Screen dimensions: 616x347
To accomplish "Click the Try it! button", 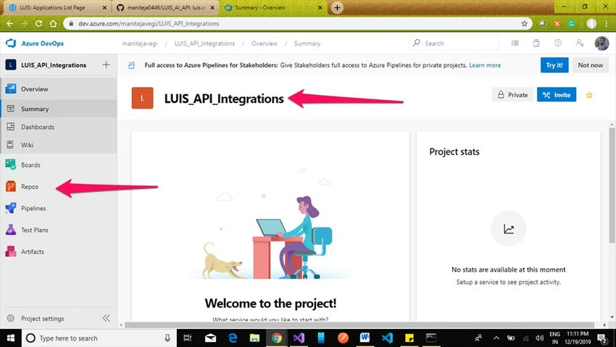I will (x=554, y=65).
